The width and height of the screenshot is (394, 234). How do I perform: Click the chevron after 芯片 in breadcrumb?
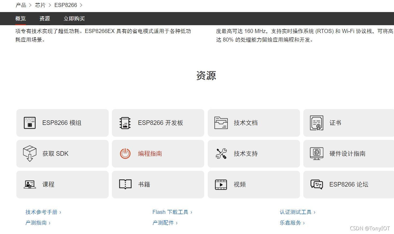click(50, 5)
